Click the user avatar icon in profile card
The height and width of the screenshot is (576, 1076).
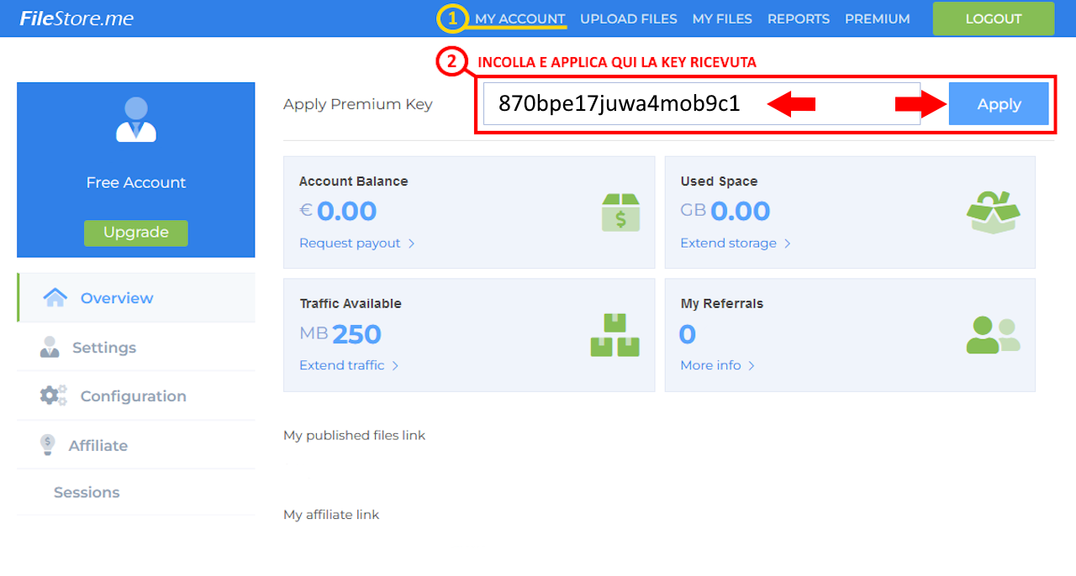(x=136, y=119)
